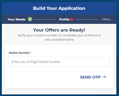Image resolution: width=119 pixels, height=96 pixels.
Task: Click the arrow icon beside SEND OTP
Action: (104, 77)
